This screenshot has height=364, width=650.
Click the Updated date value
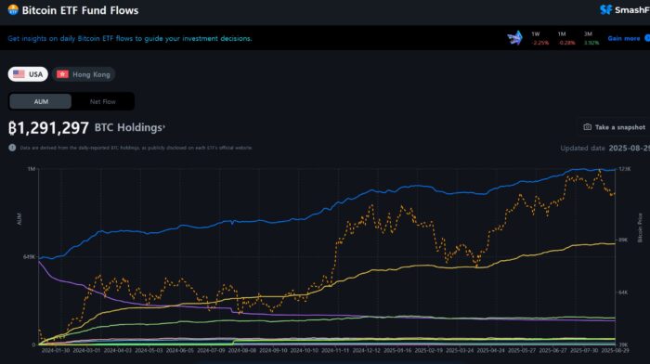[x=630, y=148]
